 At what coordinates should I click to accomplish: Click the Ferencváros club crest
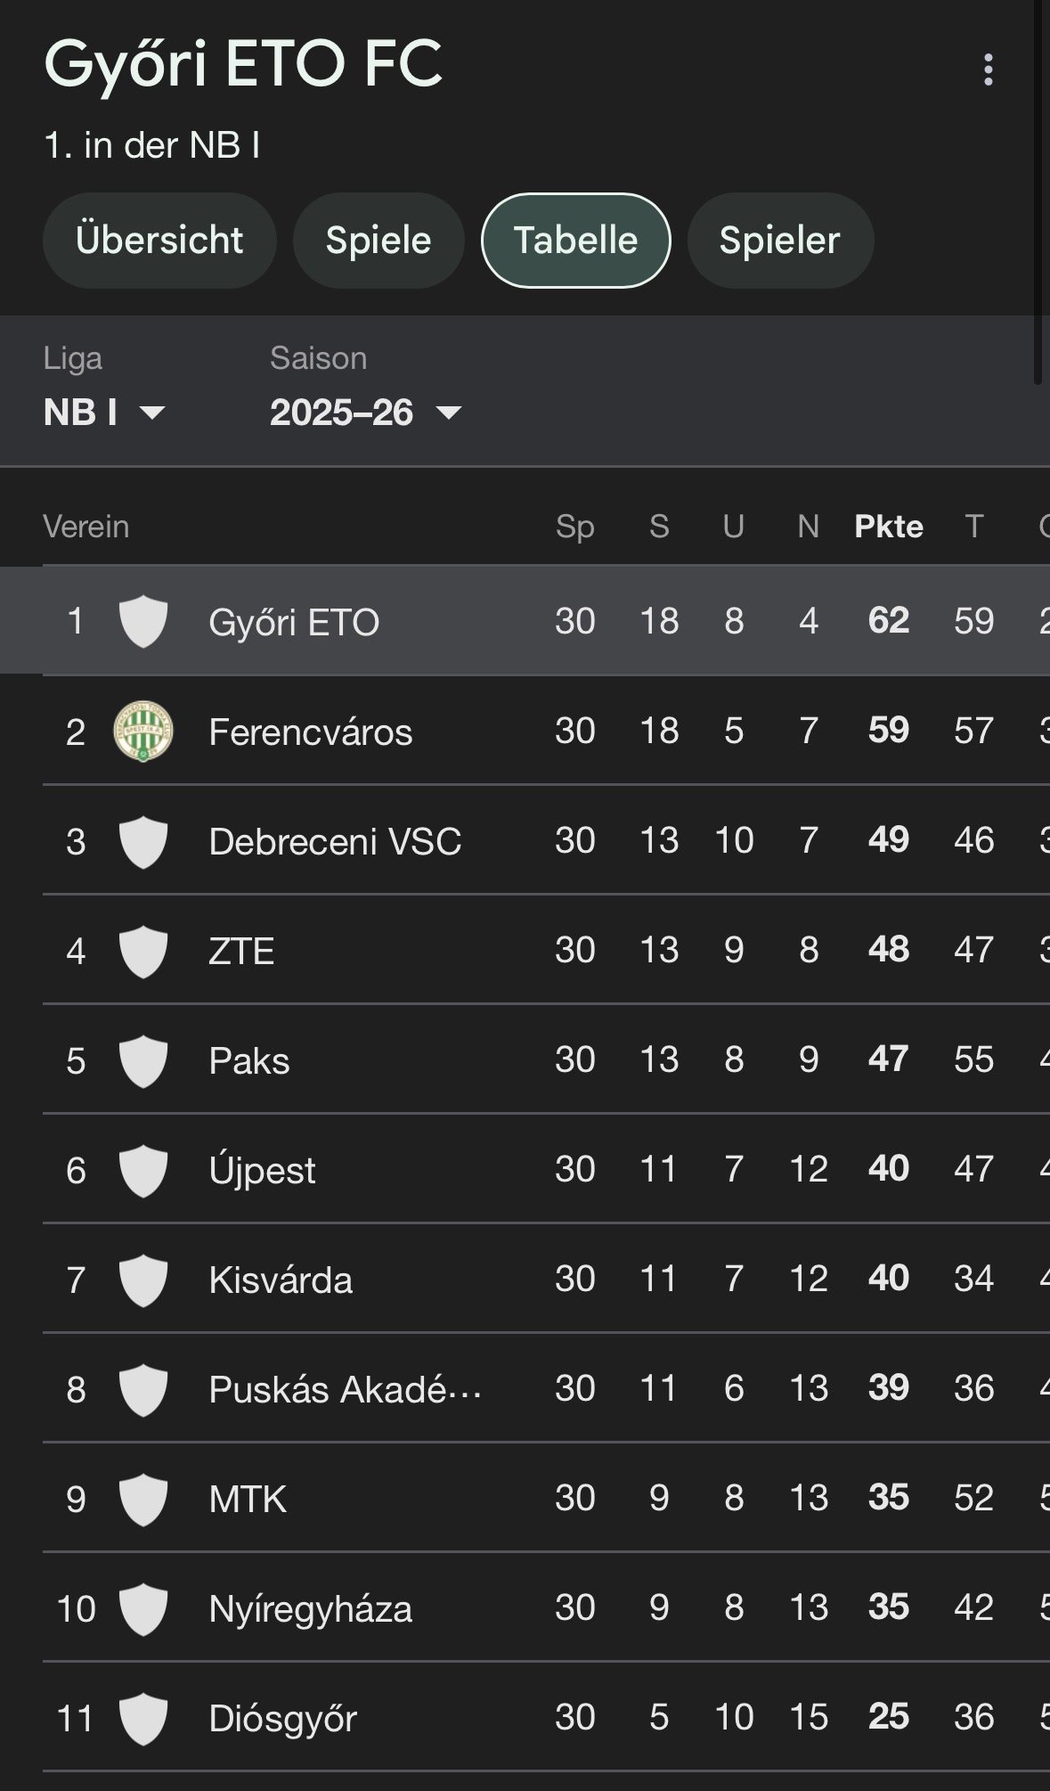(143, 732)
